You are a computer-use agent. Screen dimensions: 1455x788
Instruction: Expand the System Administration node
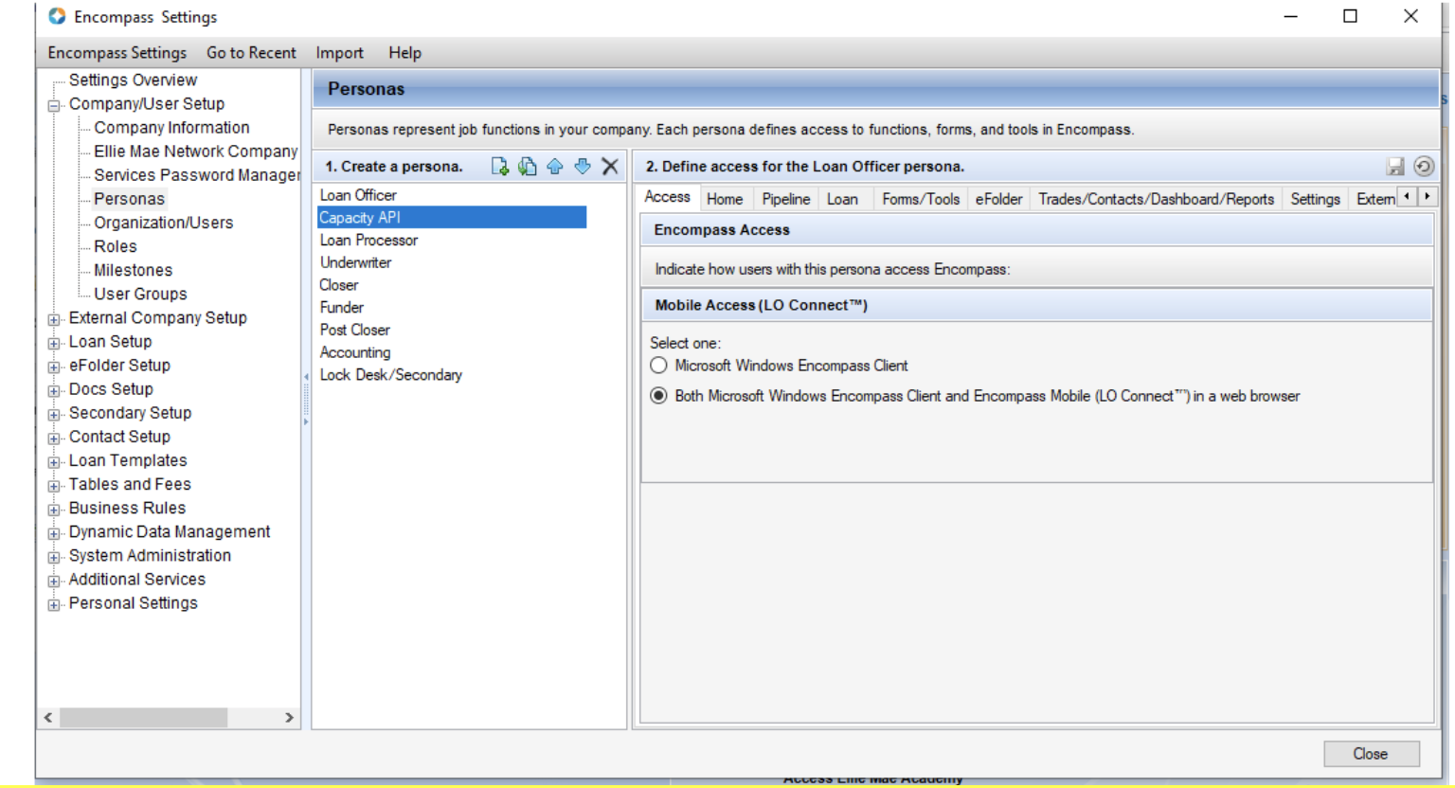(54, 557)
